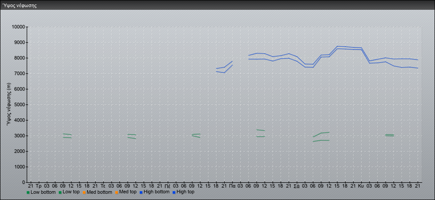
Task: Click the blue High top legend square
Action: pos(174,192)
